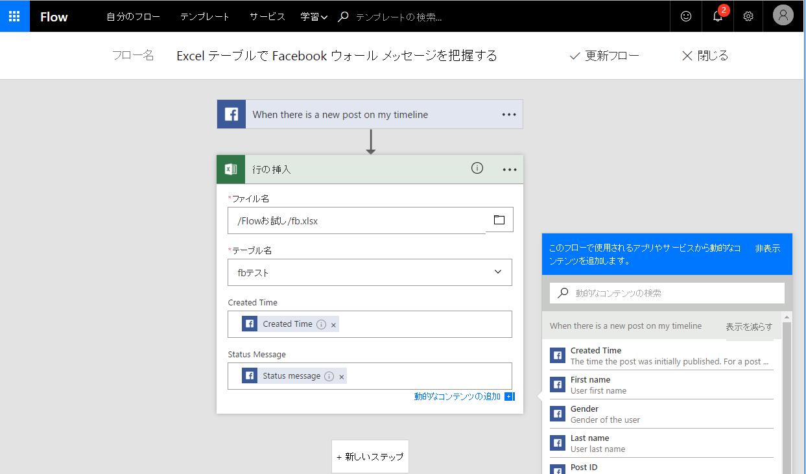Click the scrollbar up arrow in panel
Screen dimensions: 806x474
click(787, 317)
